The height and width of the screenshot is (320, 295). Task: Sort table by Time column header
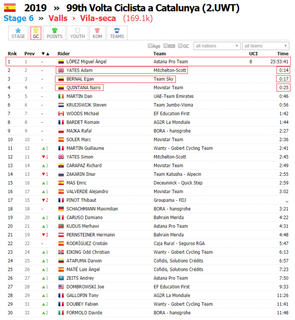pos(283,54)
